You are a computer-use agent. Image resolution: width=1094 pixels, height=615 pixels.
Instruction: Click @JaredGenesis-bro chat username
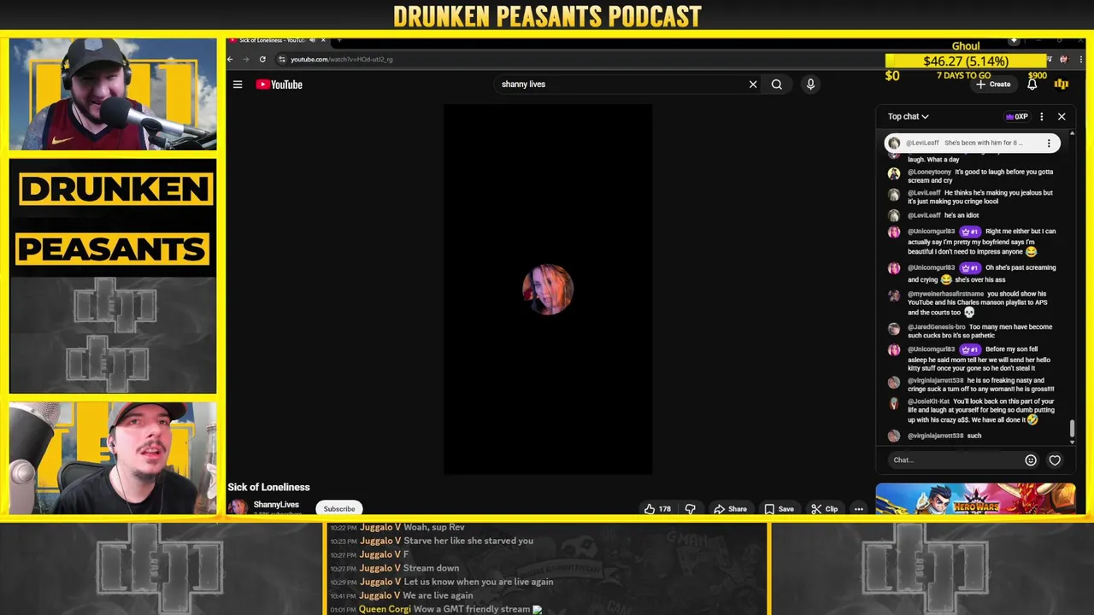click(x=937, y=327)
